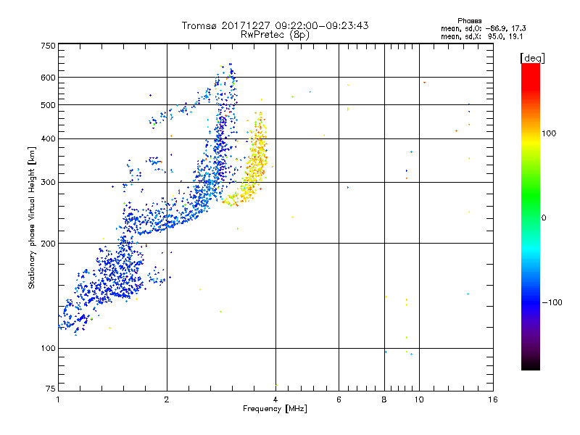This screenshot has height=435, width=580.
Task: Click the x-axis tick label '8'
Action: (384, 399)
